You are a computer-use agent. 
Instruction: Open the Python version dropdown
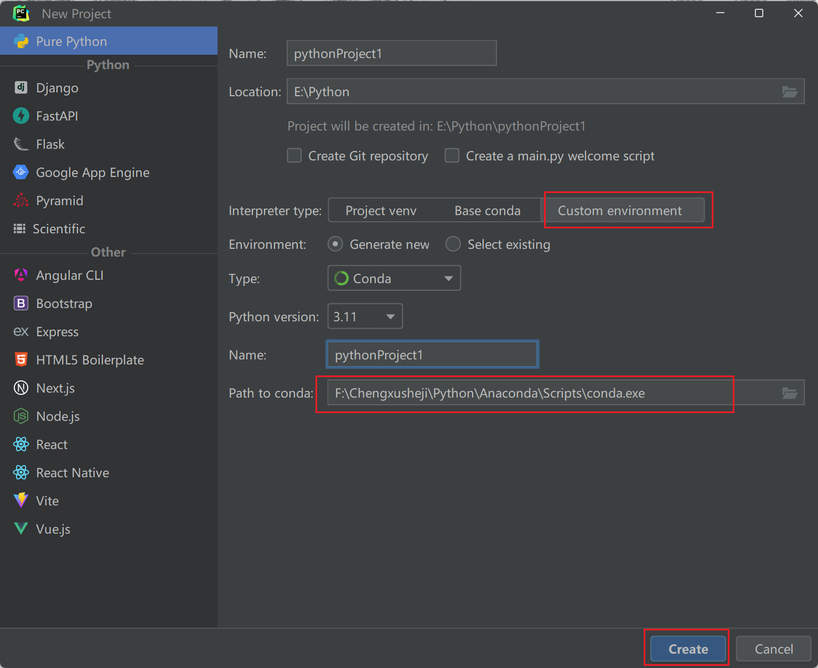[x=365, y=316]
